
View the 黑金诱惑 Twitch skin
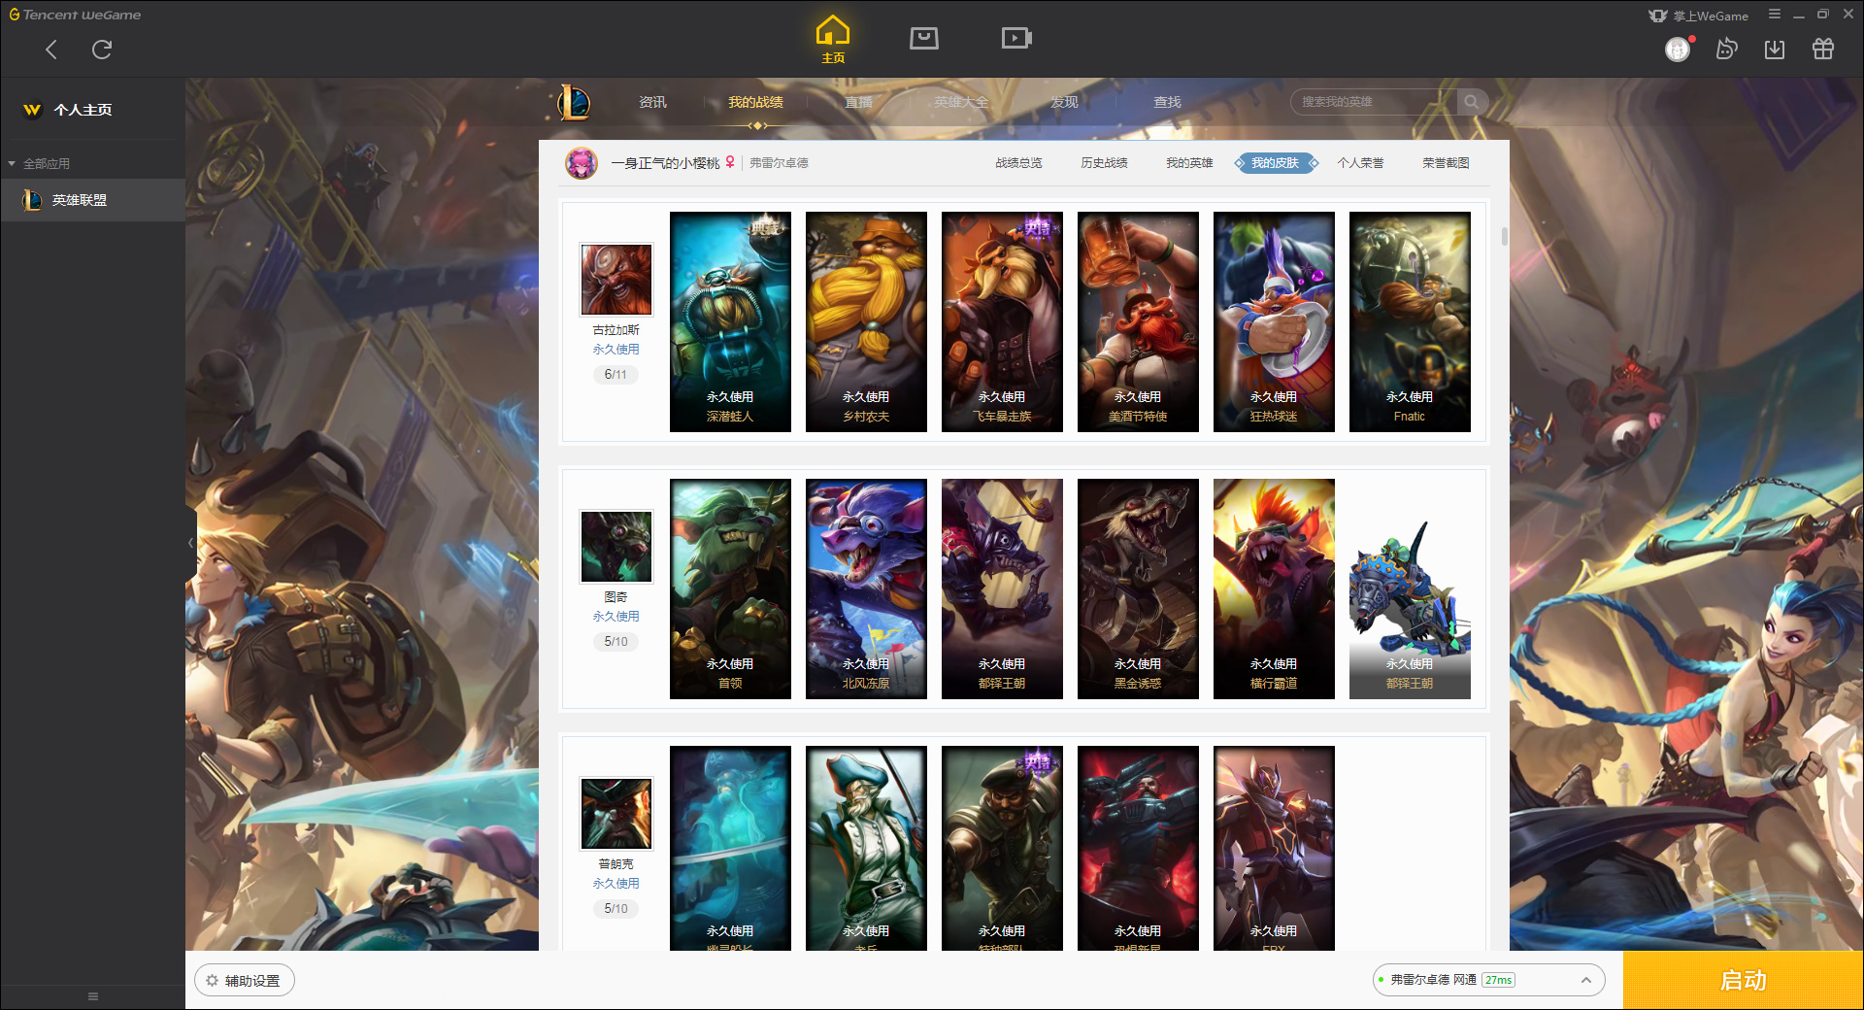click(1138, 589)
